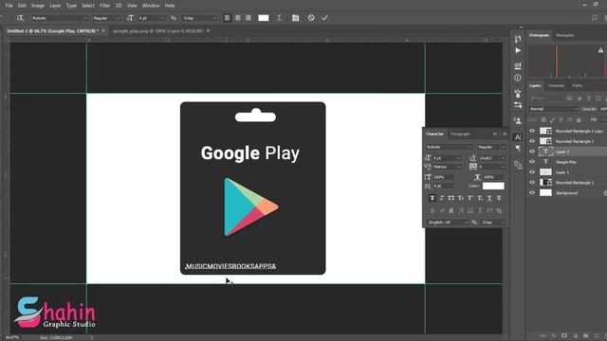This screenshot has width=607, height=341.
Task: Open layer blend mode Normal dropdown
Action: pos(554,109)
